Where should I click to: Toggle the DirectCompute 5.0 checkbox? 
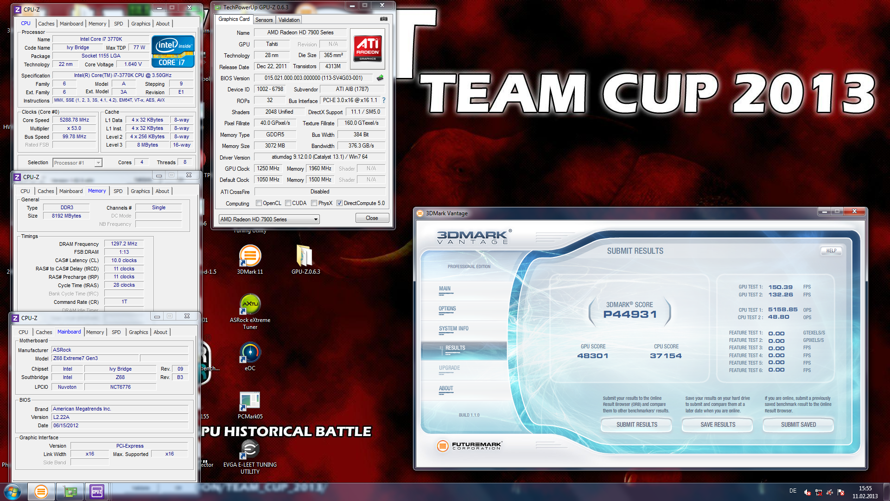[x=340, y=203]
